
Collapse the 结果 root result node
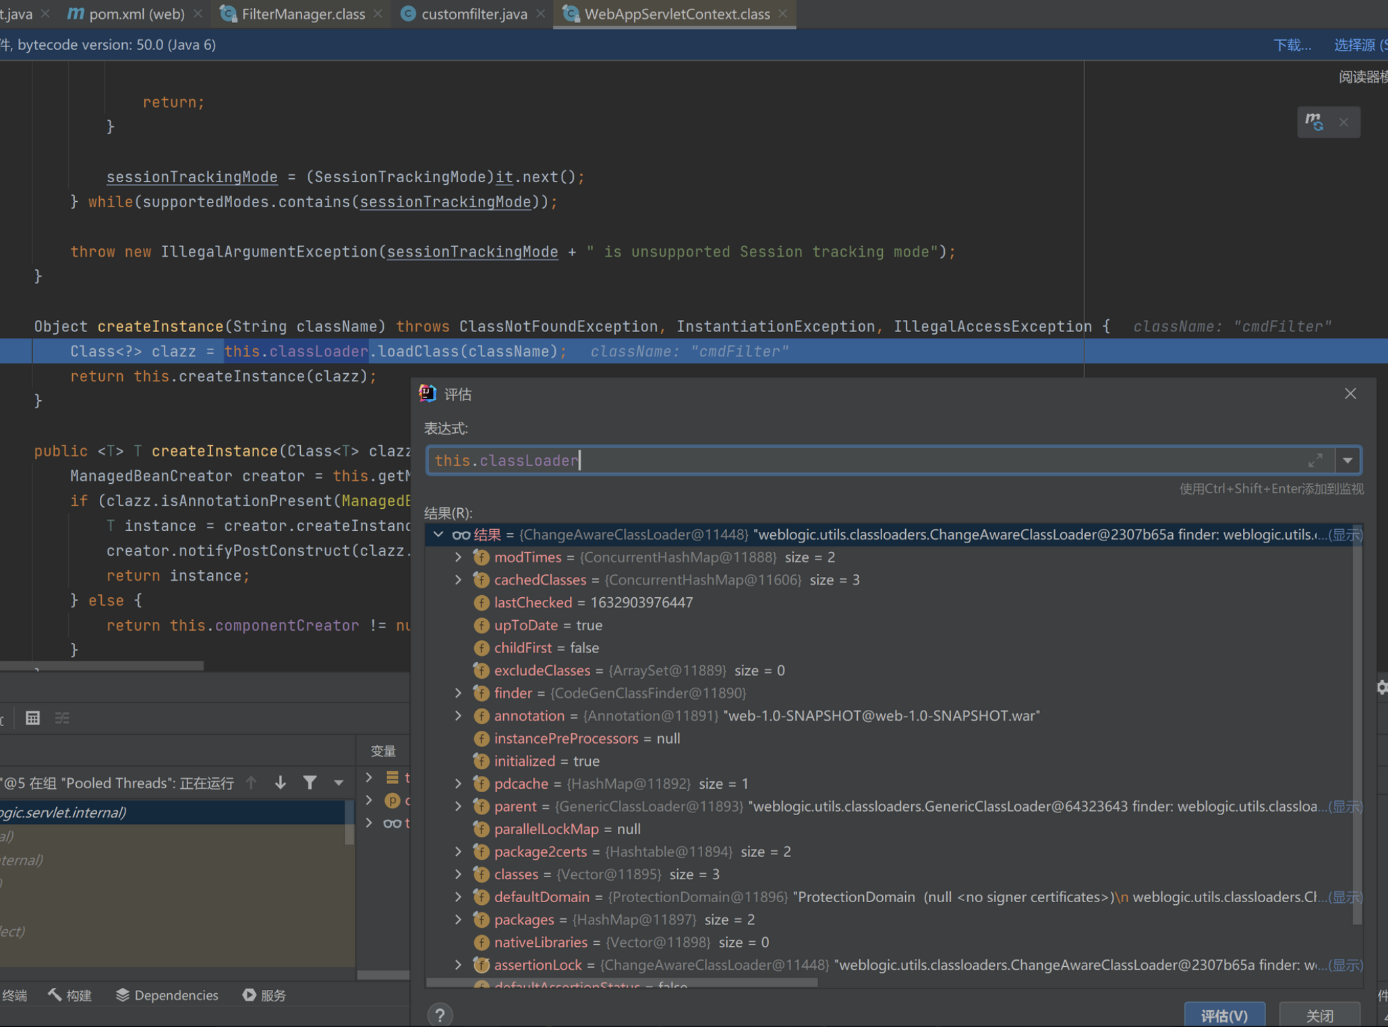coord(438,535)
